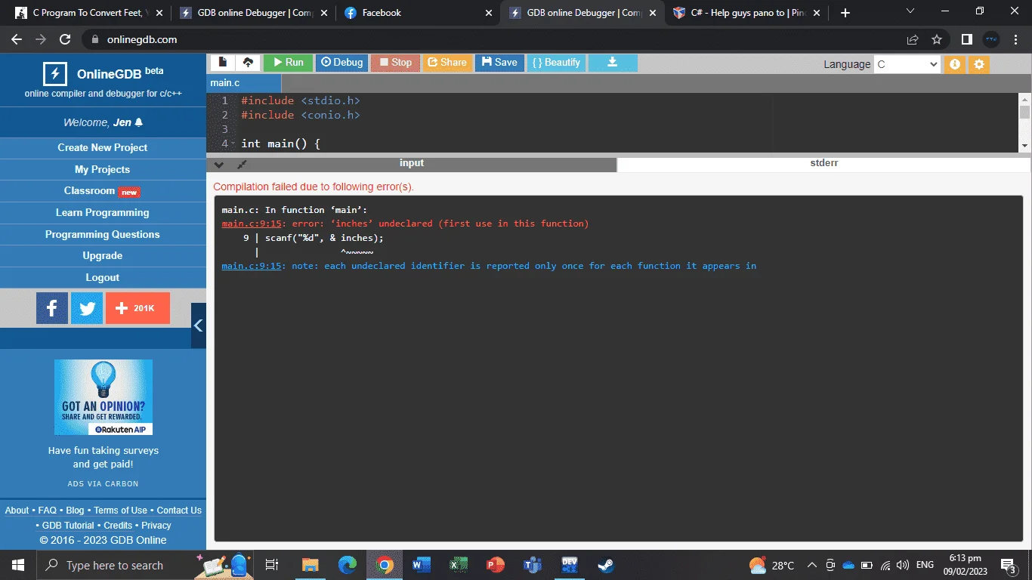The image size is (1032, 580).
Task: Collapse the sidebar with the left chevron
Action: [x=199, y=325]
